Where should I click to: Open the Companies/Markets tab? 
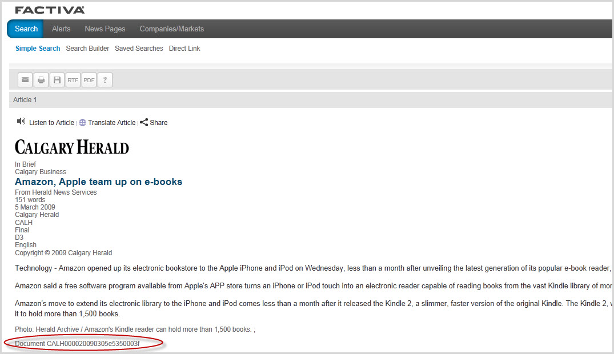click(x=172, y=29)
